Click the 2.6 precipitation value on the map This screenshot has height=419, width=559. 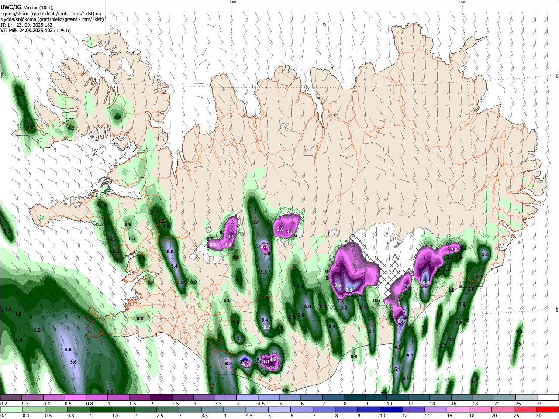471,289
